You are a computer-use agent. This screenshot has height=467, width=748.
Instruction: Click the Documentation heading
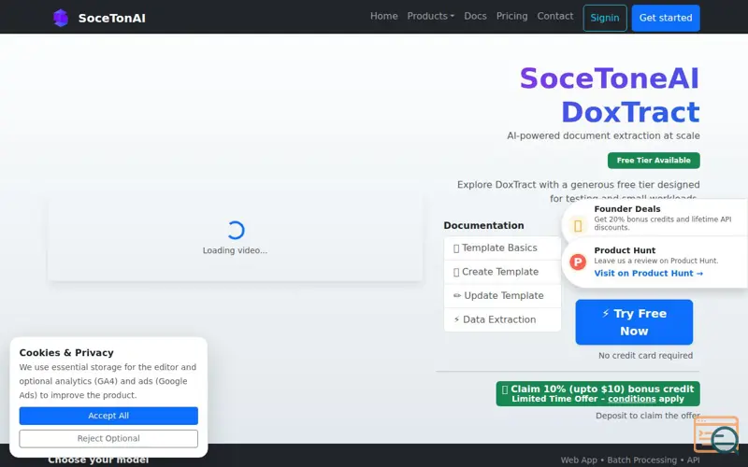483,225
